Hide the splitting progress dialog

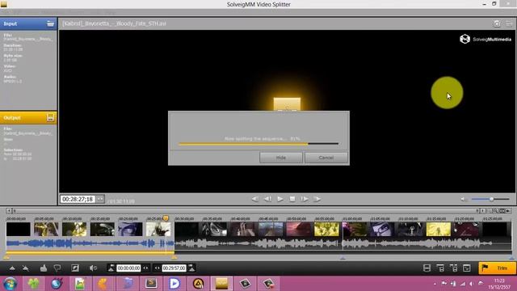(x=281, y=158)
